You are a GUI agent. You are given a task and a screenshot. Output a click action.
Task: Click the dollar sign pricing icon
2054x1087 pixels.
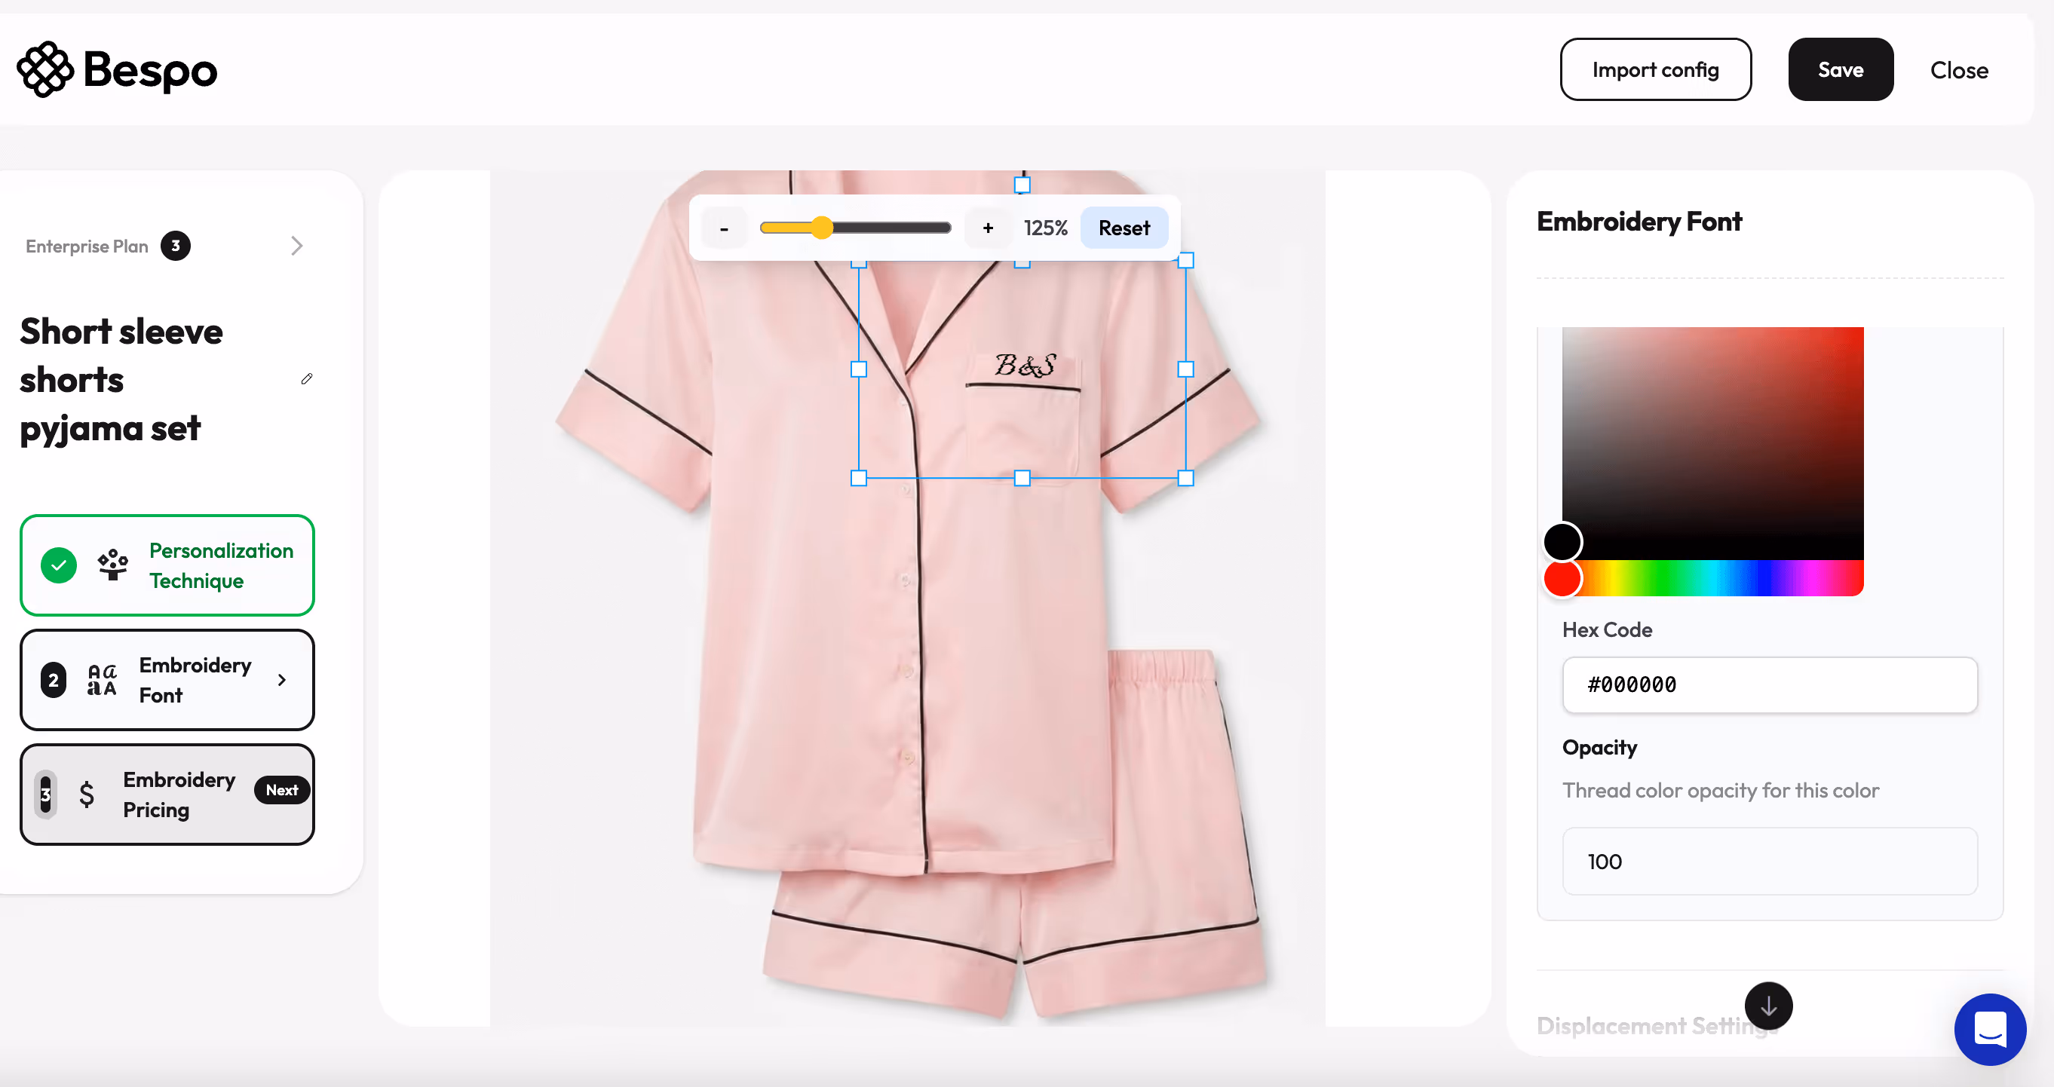pyautogui.click(x=87, y=794)
